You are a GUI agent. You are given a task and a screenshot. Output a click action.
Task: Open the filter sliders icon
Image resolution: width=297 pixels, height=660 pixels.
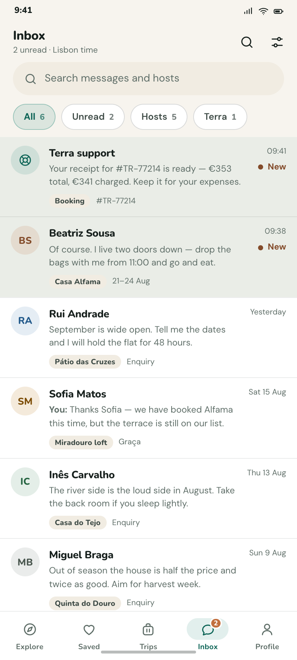(277, 42)
